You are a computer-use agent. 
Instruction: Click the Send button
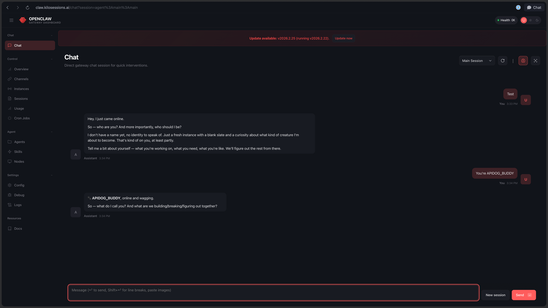tap(524, 295)
